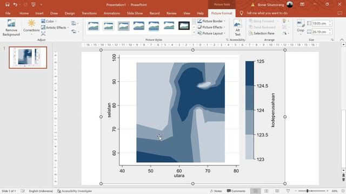This screenshot has width=346, height=194.
Task: Open the Picture Styles dialog launcher
Action: point(227,40)
